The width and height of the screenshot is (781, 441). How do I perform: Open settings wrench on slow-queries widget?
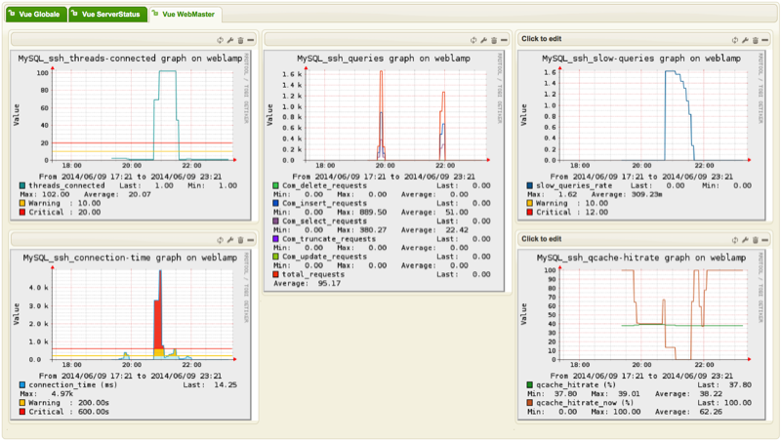[x=744, y=40]
